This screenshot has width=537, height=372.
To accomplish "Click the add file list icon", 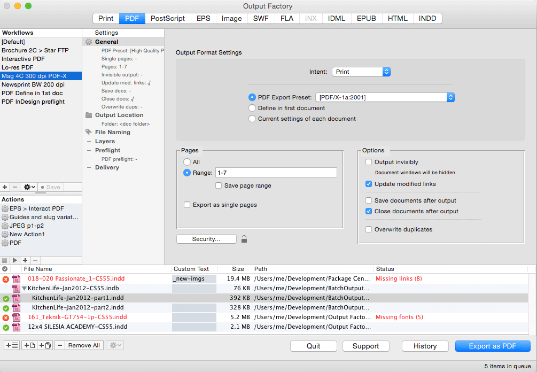I will [12, 345].
